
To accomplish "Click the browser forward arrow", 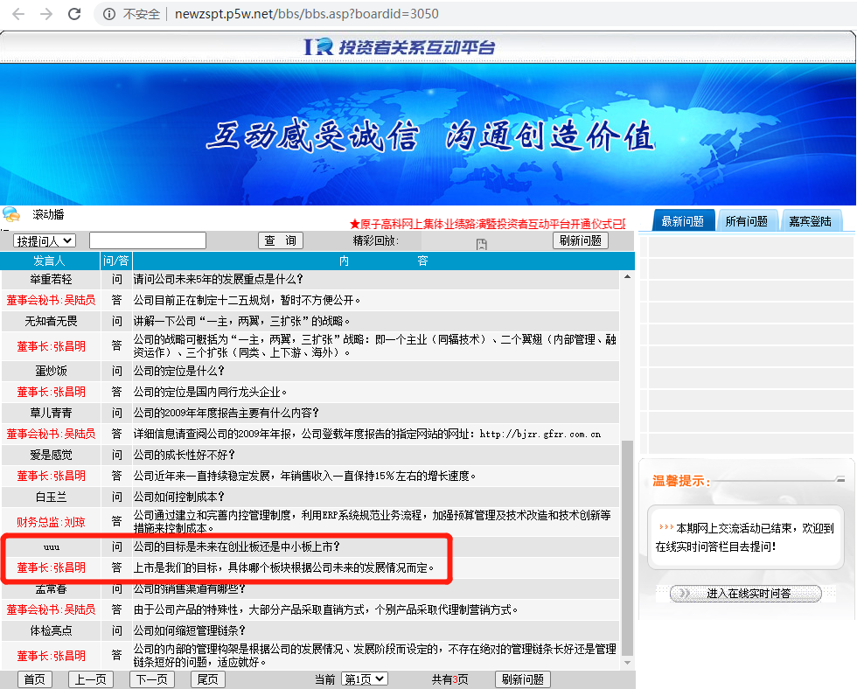I will tap(45, 14).
